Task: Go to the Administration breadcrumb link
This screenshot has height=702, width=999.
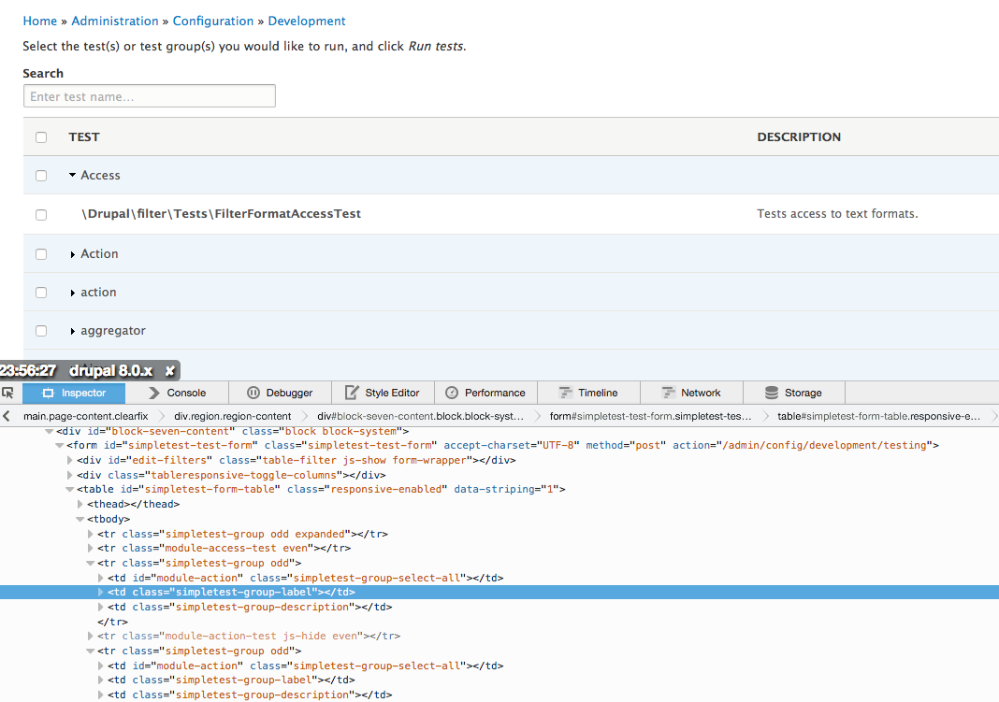Action: click(115, 21)
